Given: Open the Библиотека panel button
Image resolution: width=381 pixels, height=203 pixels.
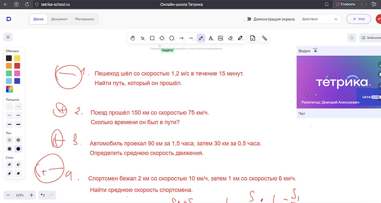Looking at the screenshot, I should click(370, 38).
